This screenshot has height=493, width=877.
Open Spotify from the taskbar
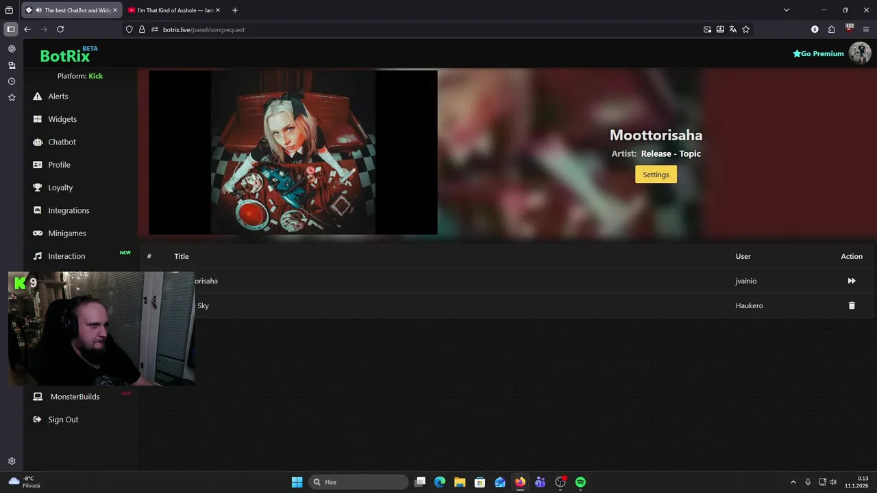[x=580, y=482]
